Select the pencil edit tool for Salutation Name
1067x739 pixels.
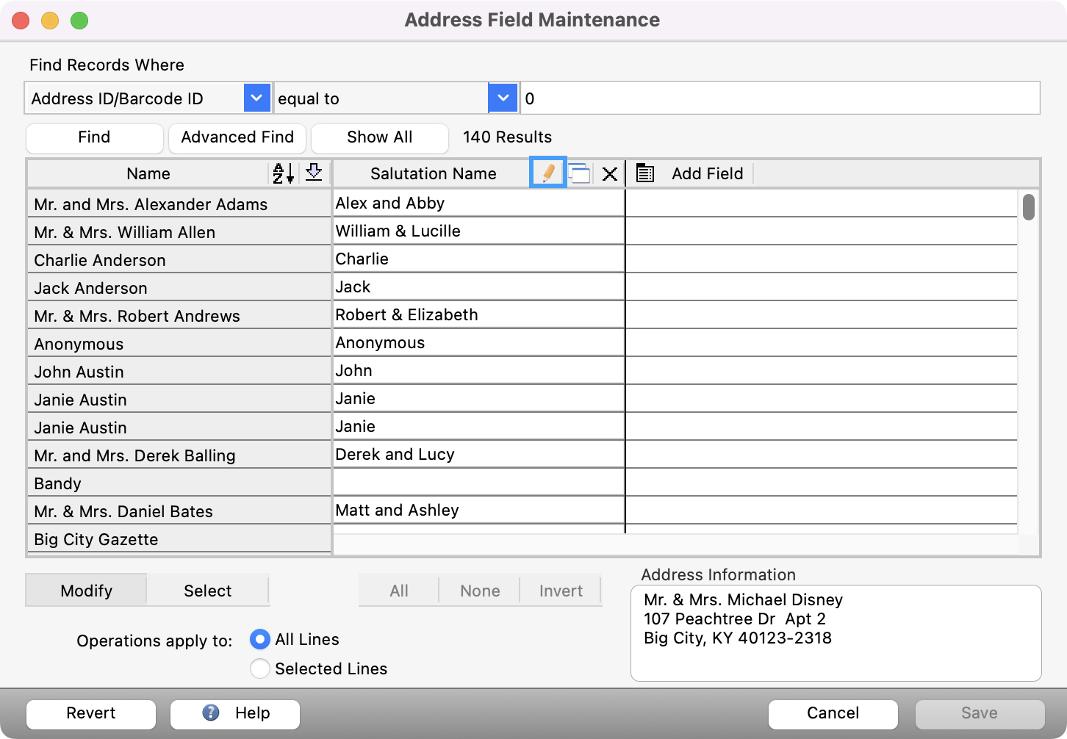pyautogui.click(x=547, y=173)
